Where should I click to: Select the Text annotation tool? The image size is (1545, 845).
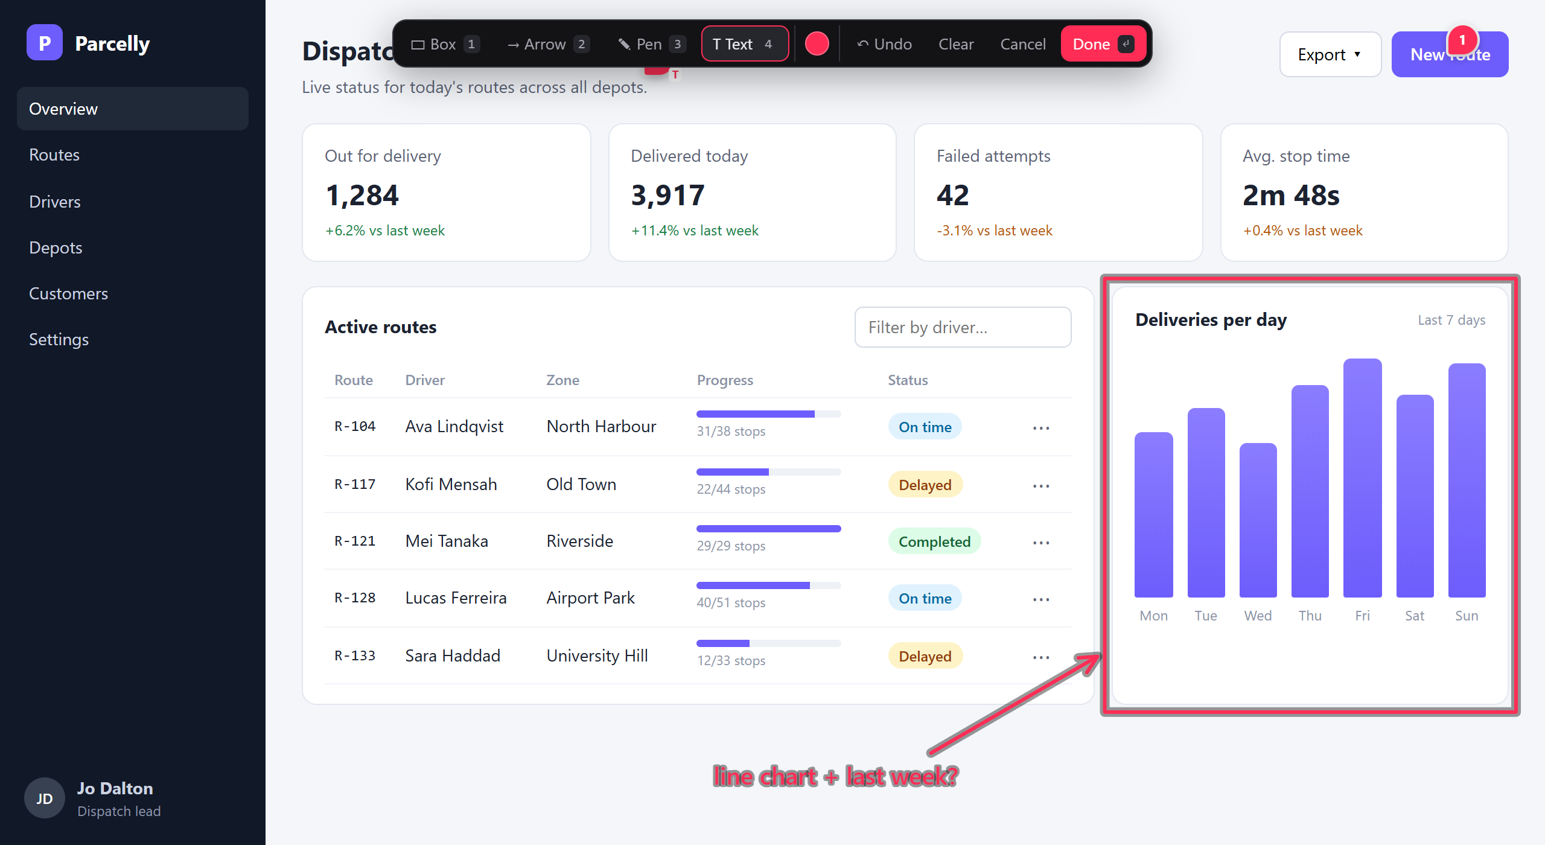pos(745,44)
